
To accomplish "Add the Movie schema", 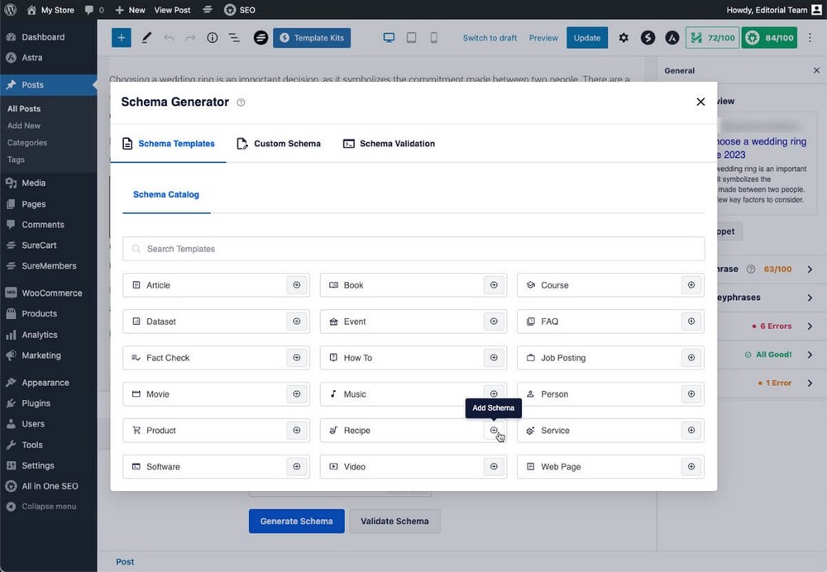I will click(296, 394).
